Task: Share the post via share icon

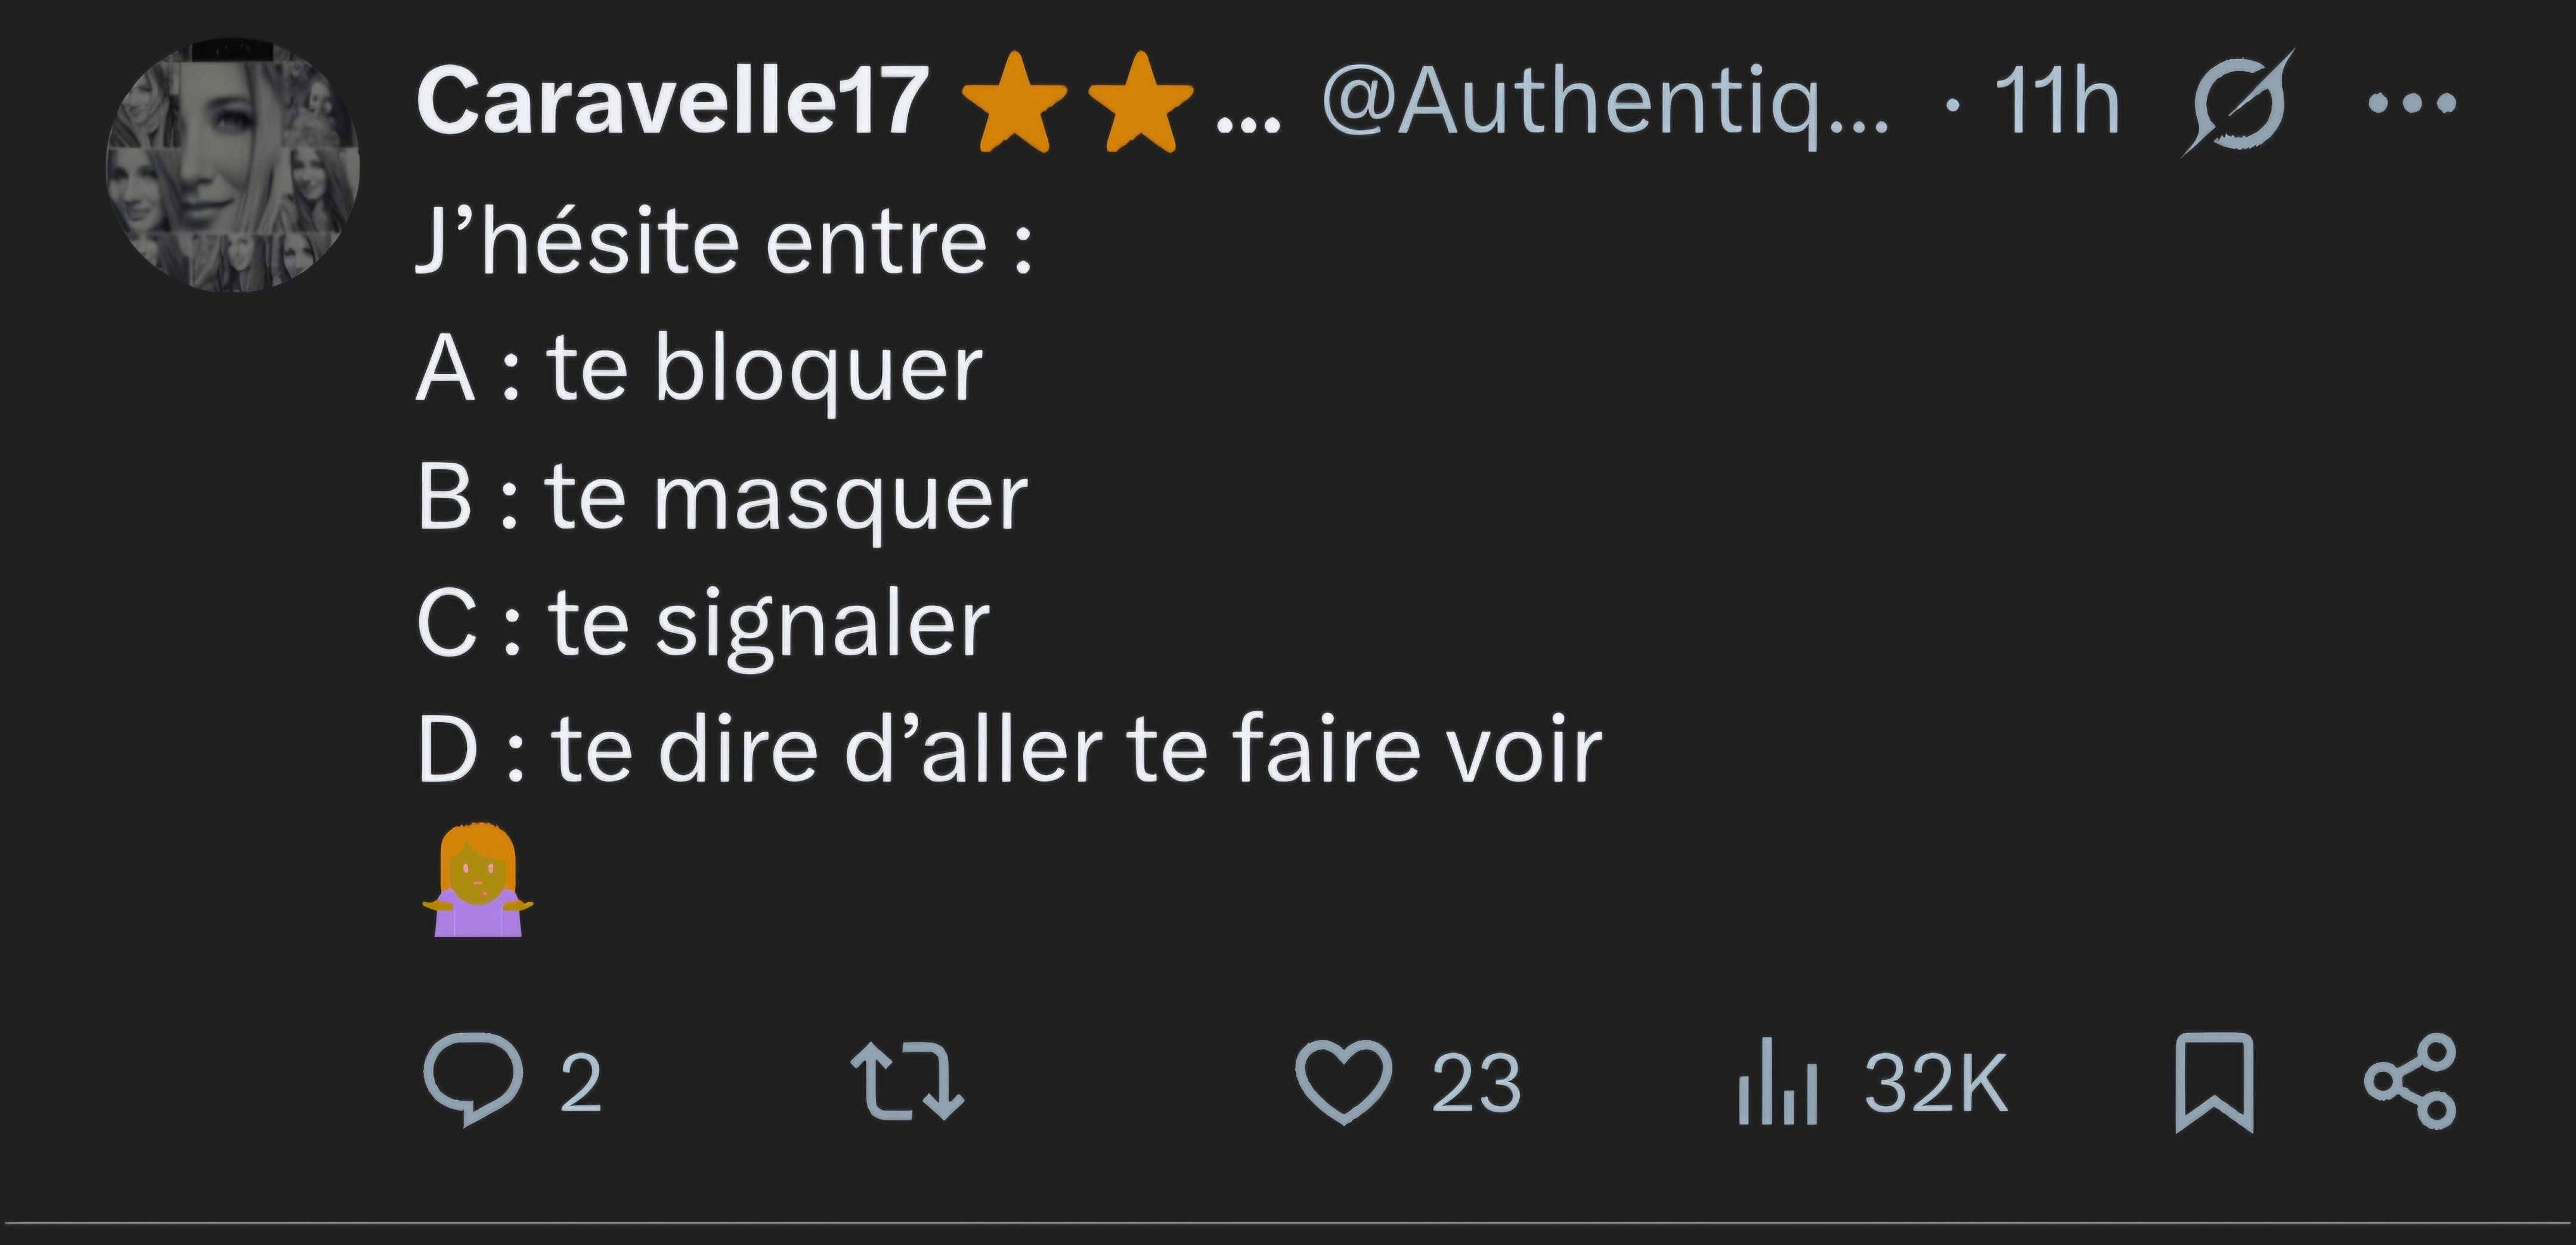Action: tap(2410, 1081)
